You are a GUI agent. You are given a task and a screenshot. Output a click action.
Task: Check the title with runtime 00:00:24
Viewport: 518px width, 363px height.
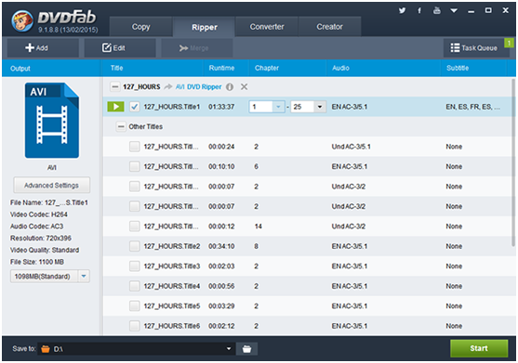click(x=135, y=147)
